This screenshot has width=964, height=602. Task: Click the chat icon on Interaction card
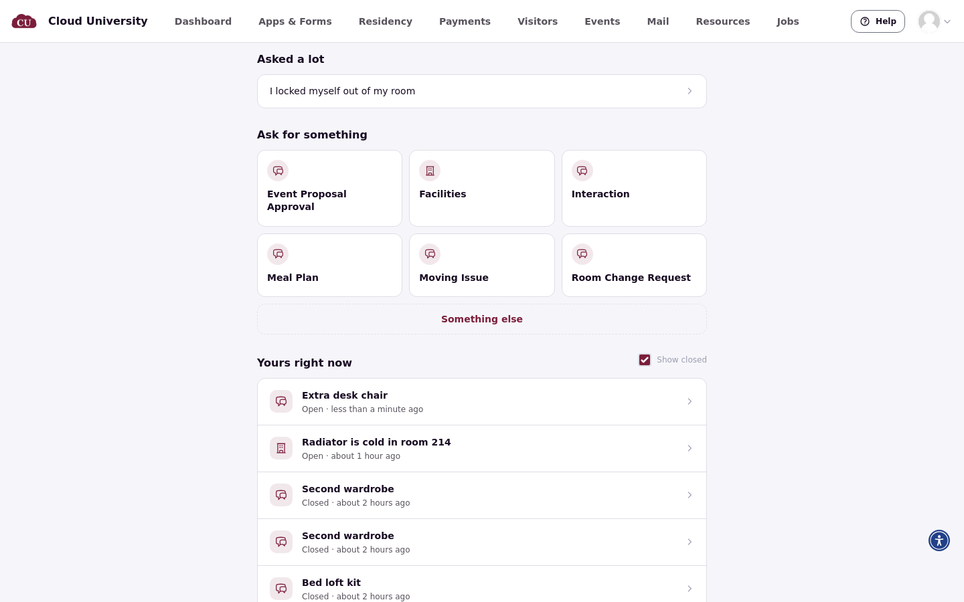click(x=582, y=171)
